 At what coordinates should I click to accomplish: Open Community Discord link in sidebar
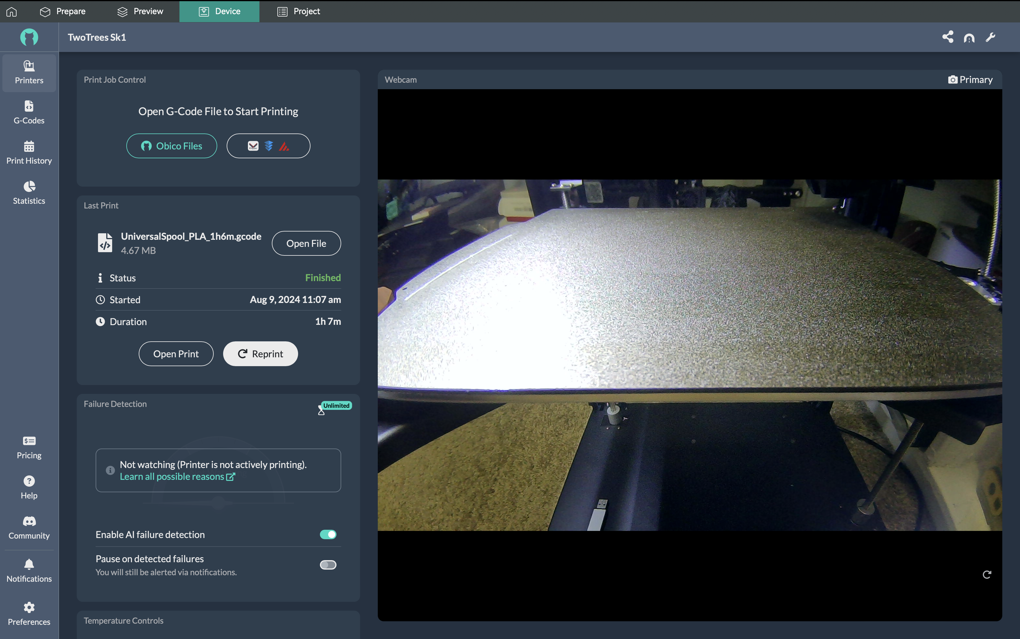click(x=29, y=528)
